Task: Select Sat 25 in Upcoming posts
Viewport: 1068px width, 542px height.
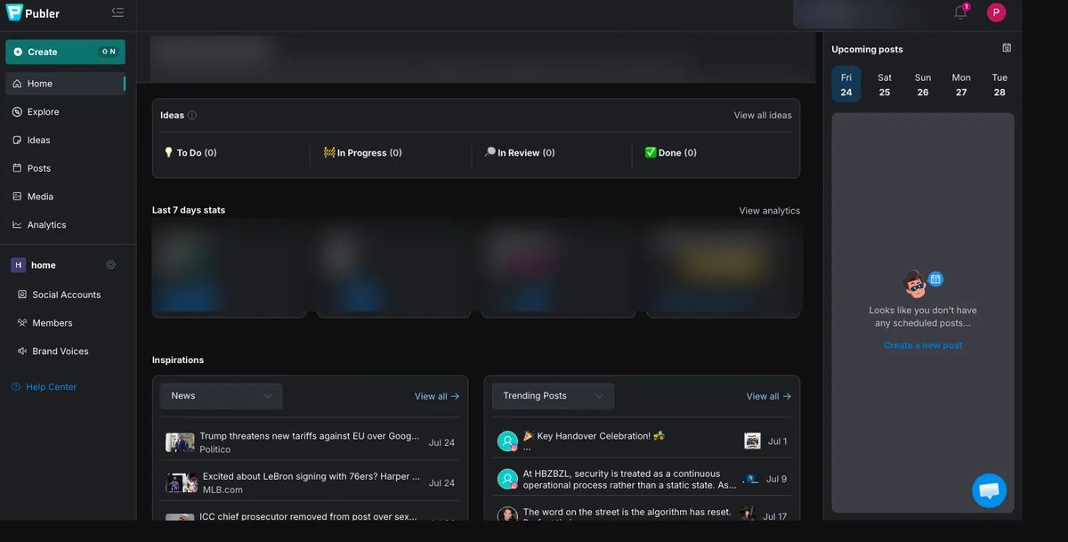Action: click(885, 85)
